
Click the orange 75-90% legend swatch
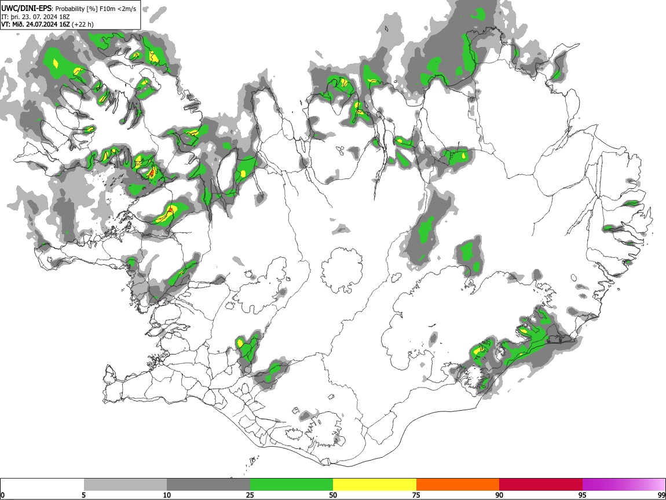coord(458,484)
